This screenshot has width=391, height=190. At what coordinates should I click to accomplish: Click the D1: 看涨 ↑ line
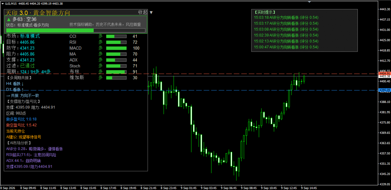pos(15,90)
